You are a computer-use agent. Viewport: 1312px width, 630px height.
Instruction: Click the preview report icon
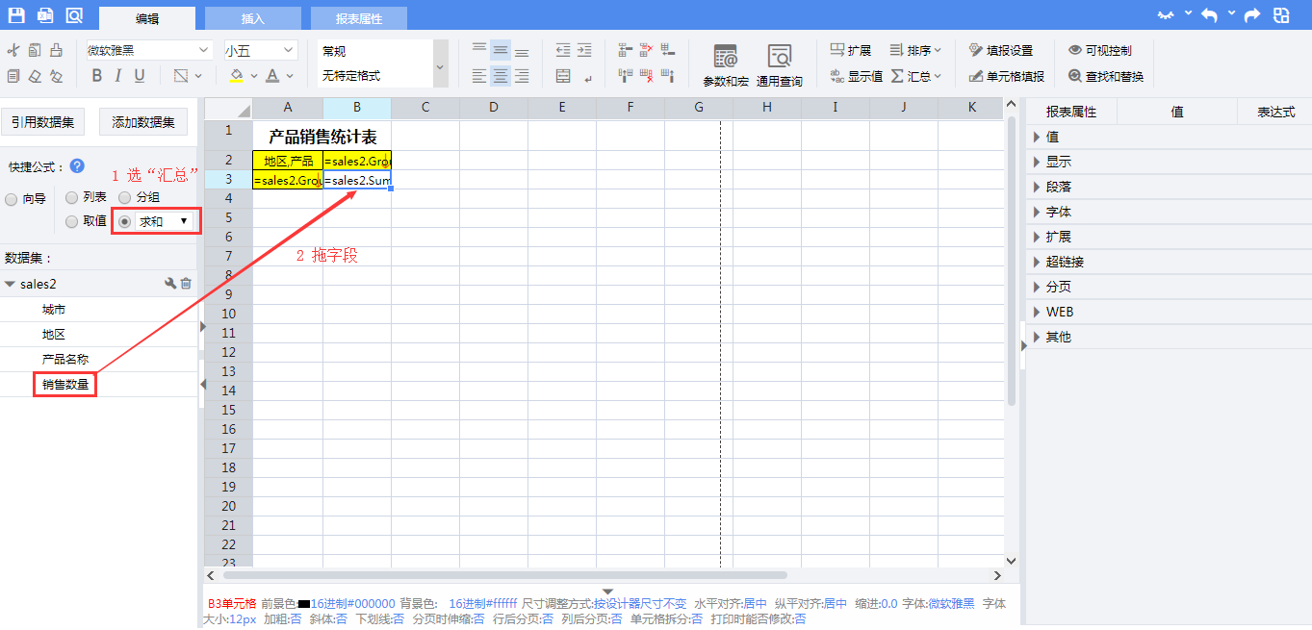74,14
